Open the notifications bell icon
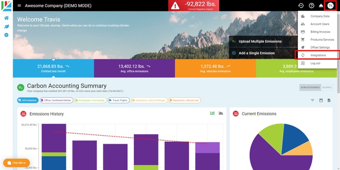The image size is (340, 170). [321, 6]
